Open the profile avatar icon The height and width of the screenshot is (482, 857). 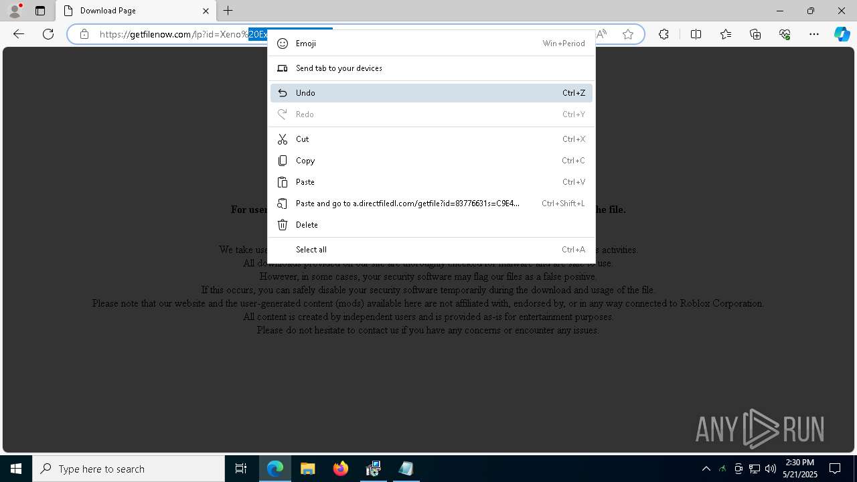[14, 11]
